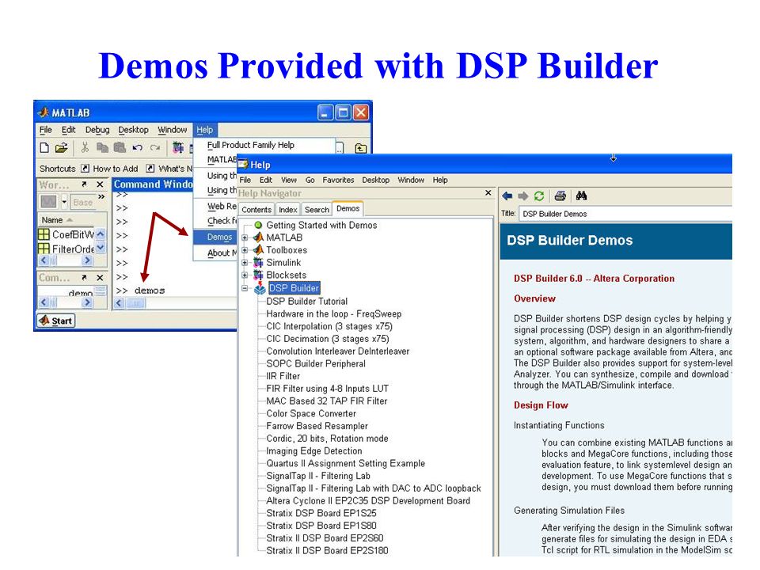The width and height of the screenshot is (760, 570).
Task: Click the Refresh icon in Help browser
Action: point(539,196)
